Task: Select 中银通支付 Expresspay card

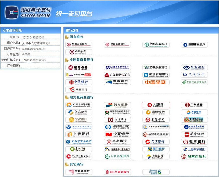Action: coord(79,172)
